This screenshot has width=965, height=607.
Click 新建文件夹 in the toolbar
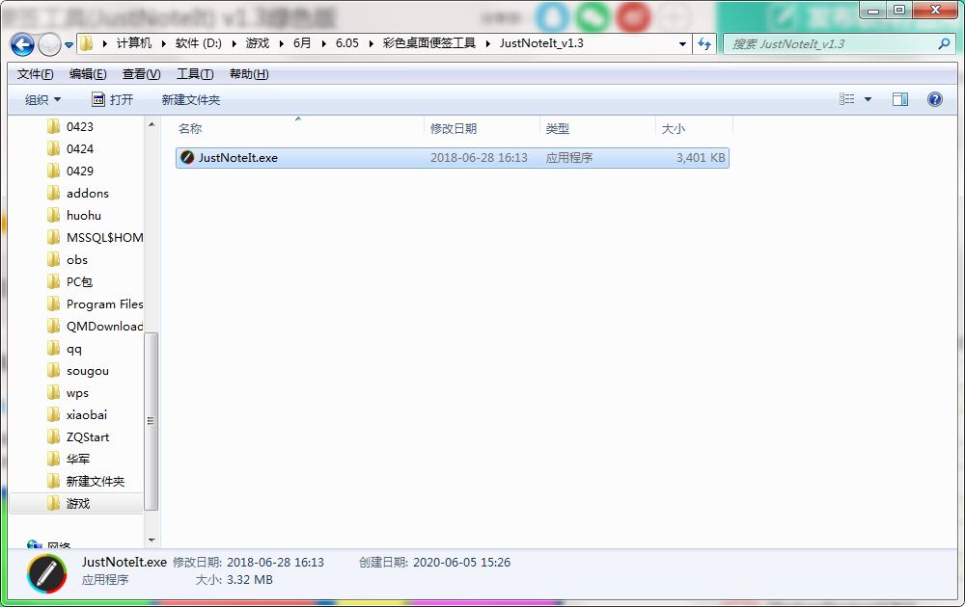tap(191, 99)
